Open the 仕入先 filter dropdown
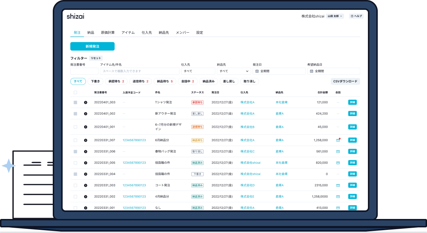 198,71
